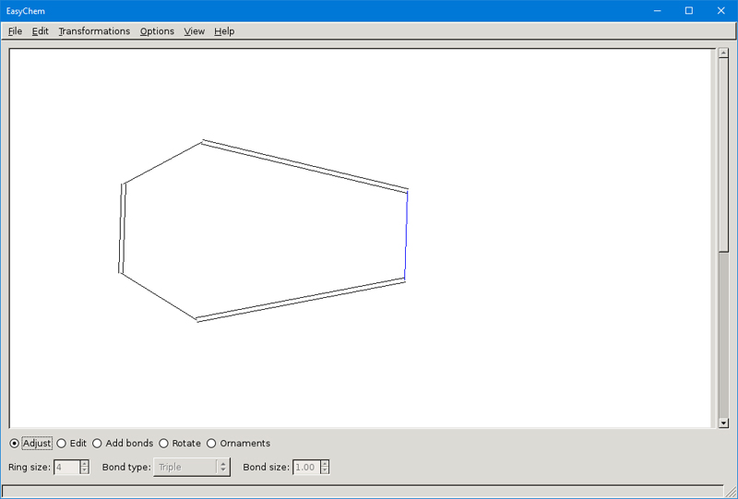Decrease the Ring size value
Screen dimensions: 738x499
84,470
